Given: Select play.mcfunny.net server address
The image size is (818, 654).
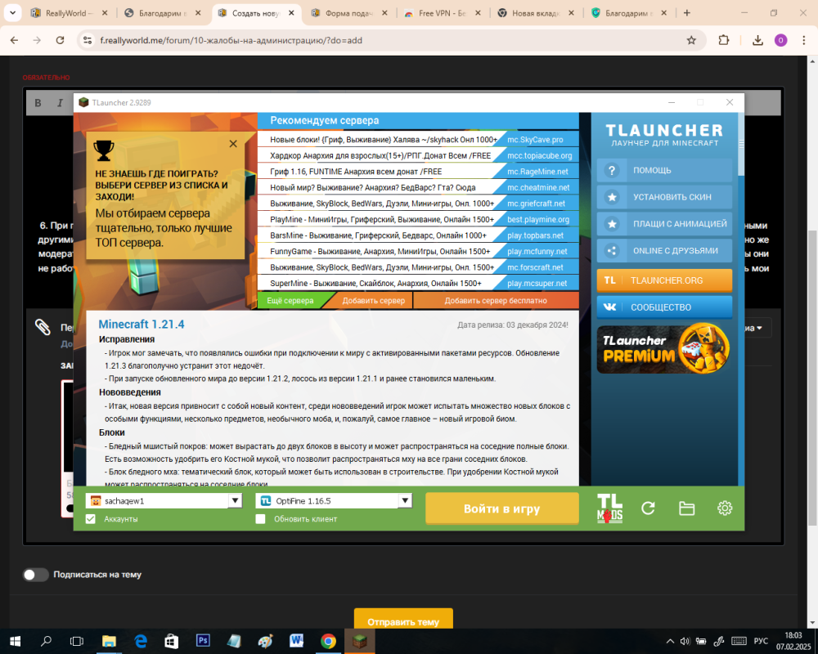Looking at the screenshot, I should [x=537, y=251].
